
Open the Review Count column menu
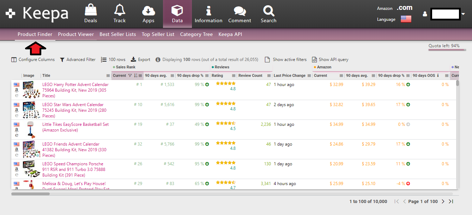(x=270, y=75)
